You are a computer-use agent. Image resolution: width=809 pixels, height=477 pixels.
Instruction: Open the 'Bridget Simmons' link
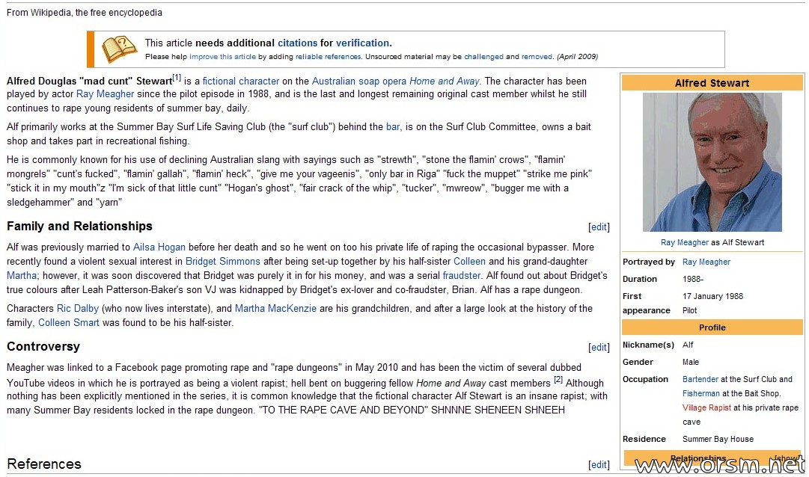pyautogui.click(x=223, y=262)
